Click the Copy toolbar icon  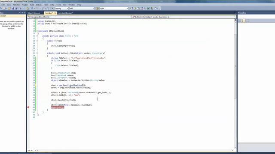(x=24, y=9)
